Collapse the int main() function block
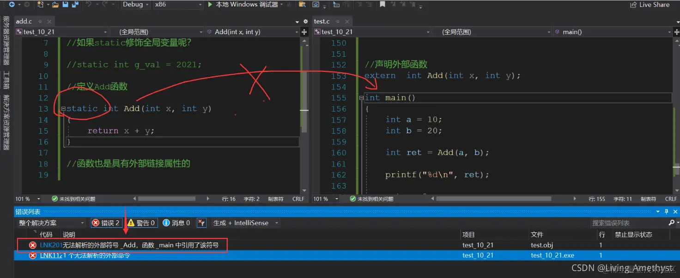Screen dimensions: 680x278 361,98
